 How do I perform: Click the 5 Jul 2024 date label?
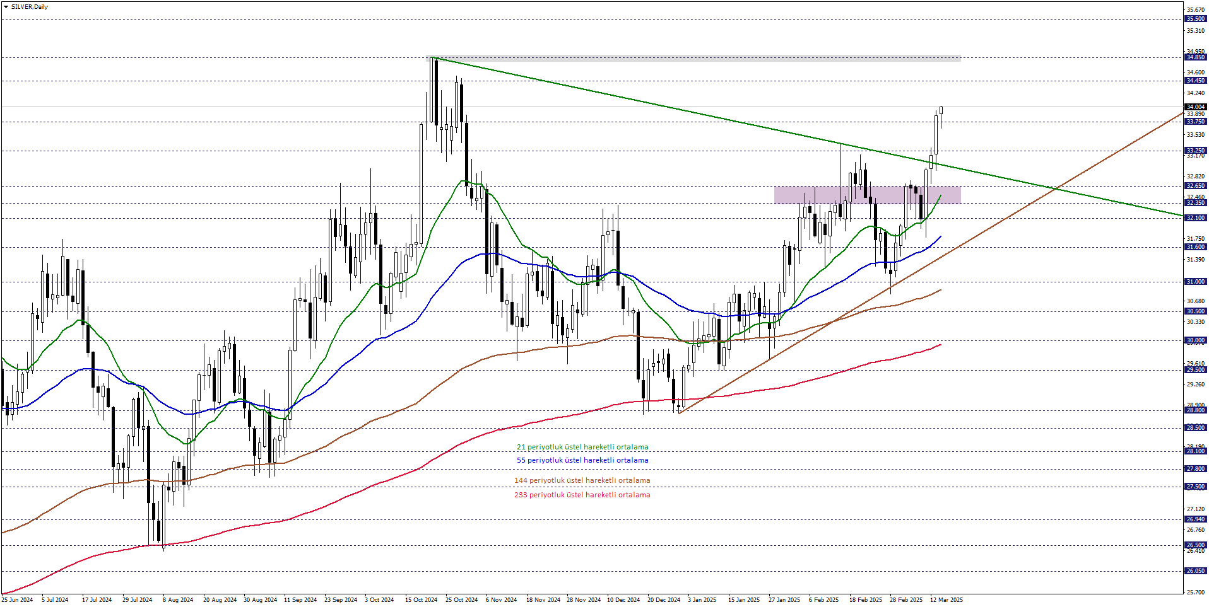point(55,600)
